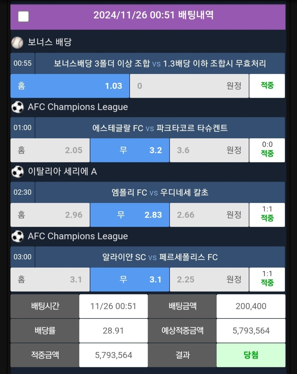Click the soccer ball icon beside 이탈리아 세리에 A
Viewport: 297px width, 374px height.
coord(17,172)
